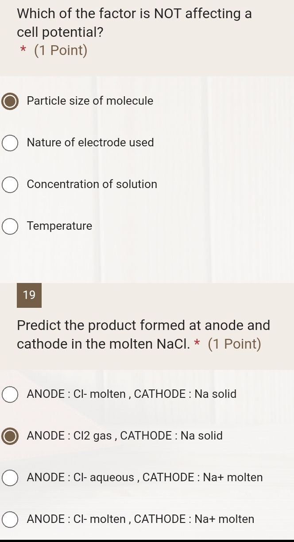Click the question number 19 badge
Image resolution: width=294 pixels, height=542 pixels.
tap(29, 295)
